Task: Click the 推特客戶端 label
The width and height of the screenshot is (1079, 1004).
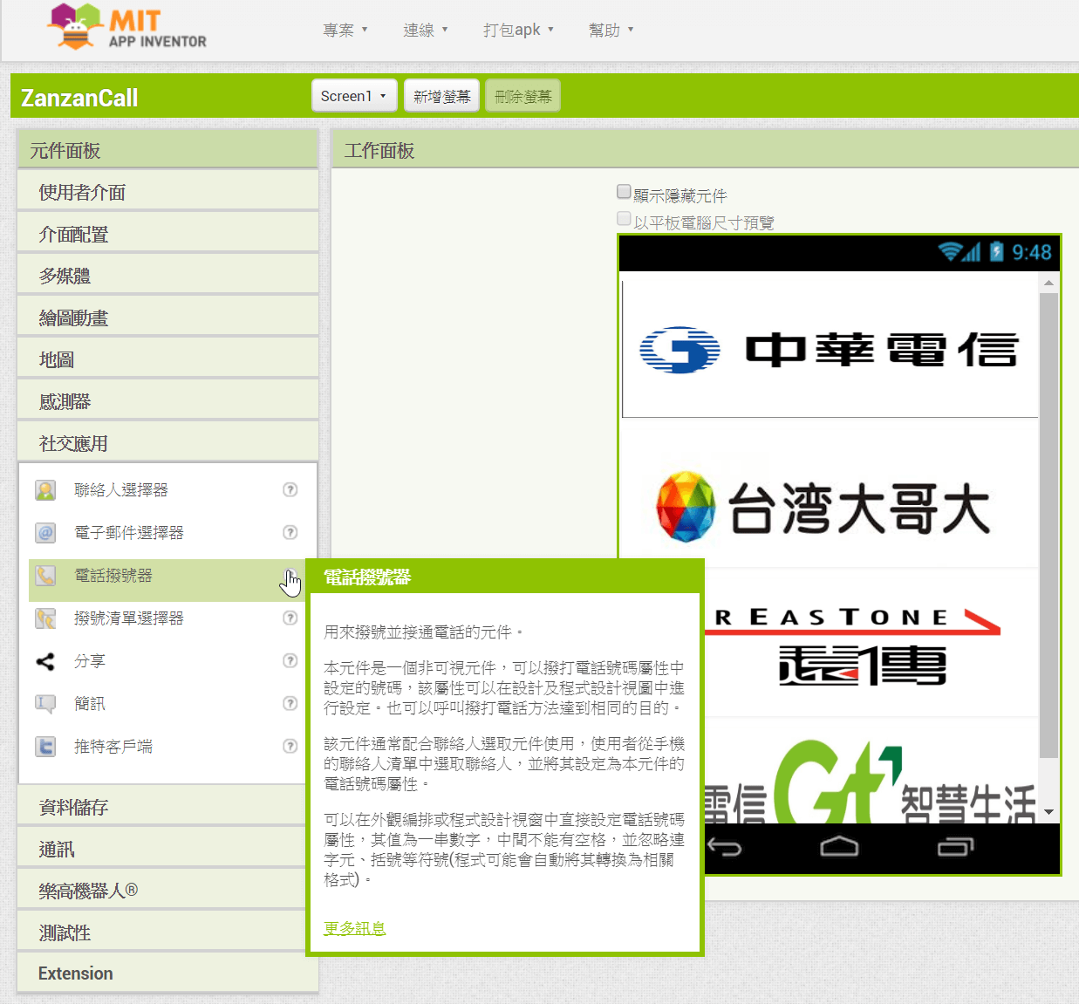Action: (x=113, y=747)
